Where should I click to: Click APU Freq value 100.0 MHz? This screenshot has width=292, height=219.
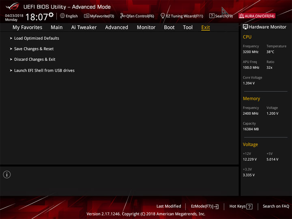pos(251,68)
